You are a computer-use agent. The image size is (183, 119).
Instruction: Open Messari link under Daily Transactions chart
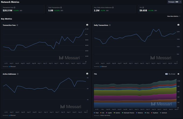(104, 66)
